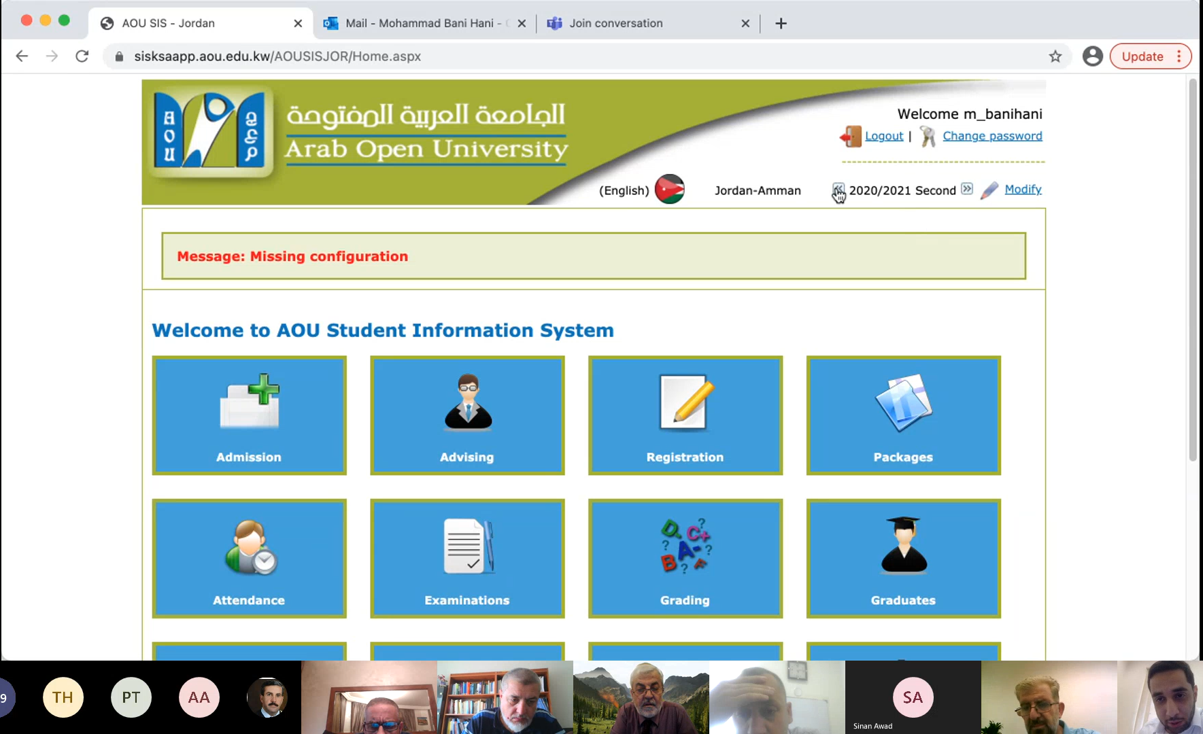Reload the current page
Screen dimensions: 1203x734
point(82,56)
